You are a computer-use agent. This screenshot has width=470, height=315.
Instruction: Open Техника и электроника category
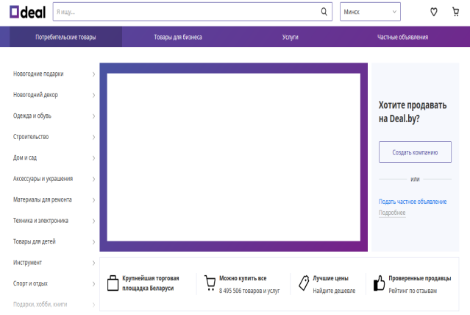[40, 221]
